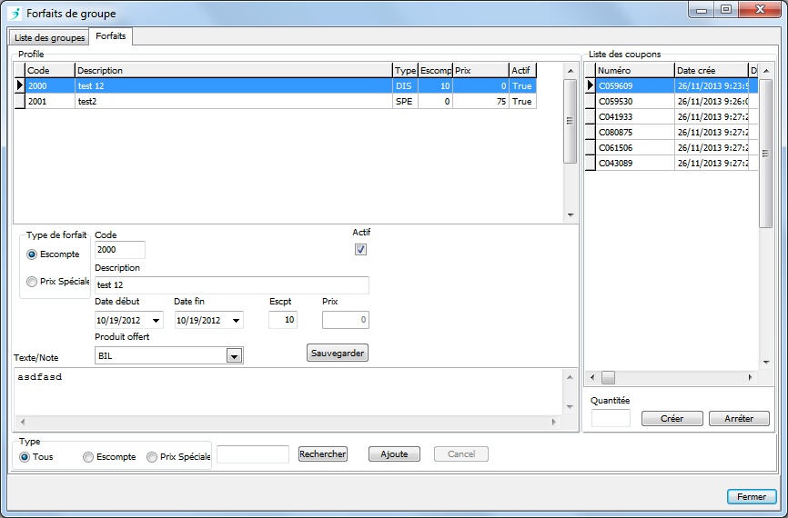Select the Forfaits tab
788x518 pixels.
point(111,36)
